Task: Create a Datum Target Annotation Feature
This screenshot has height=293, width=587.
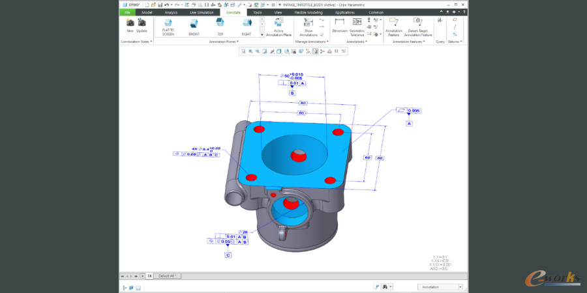Action: click(x=418, y=27)
